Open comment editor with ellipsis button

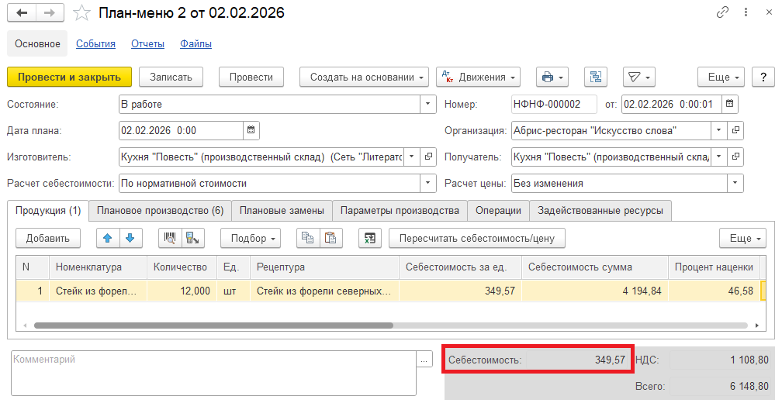(x=424, y=359)
